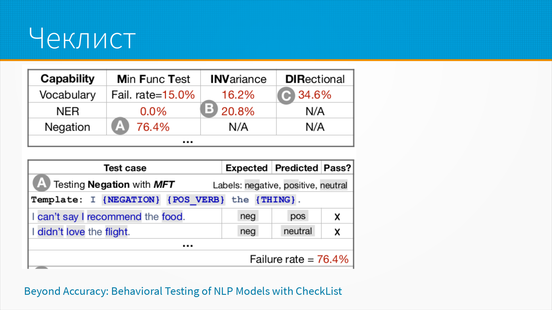
Task: Click the {NEGATION} placeholder in the template
Action: [x=131, y=199]
